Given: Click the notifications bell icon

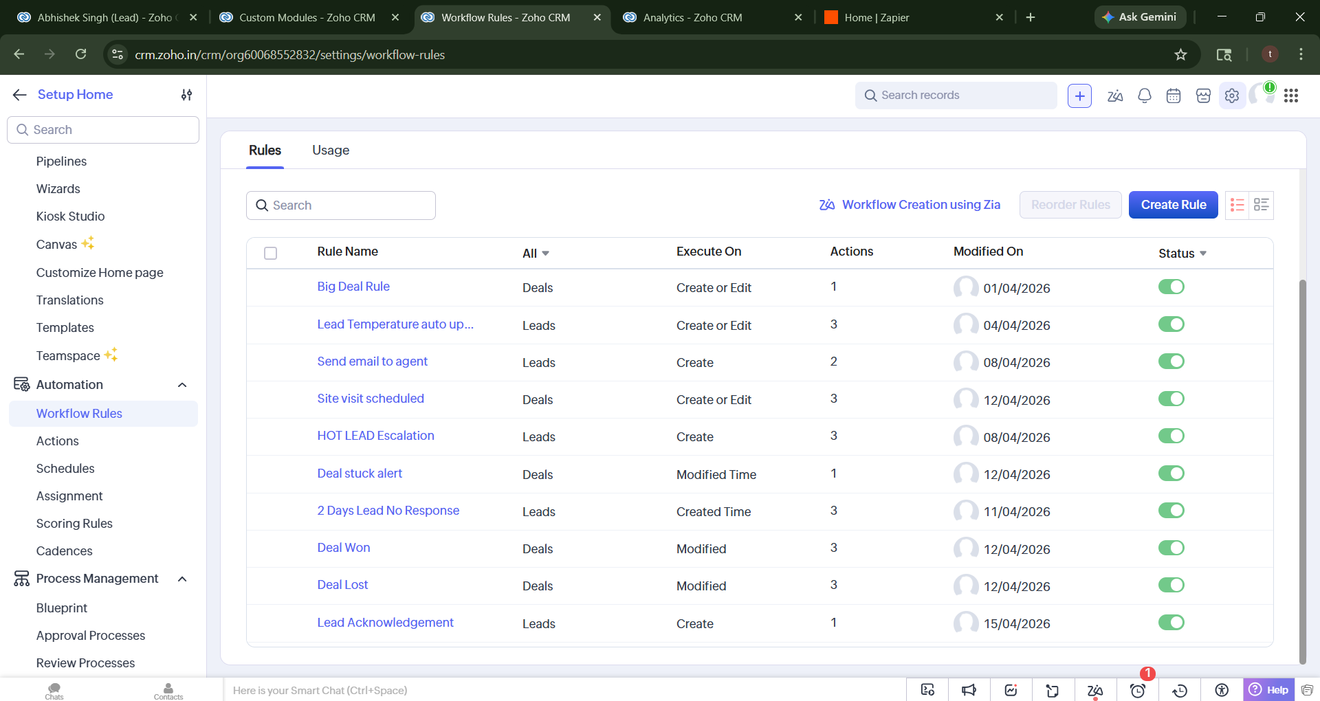Looking at the screenshot, I should pos(1144,96).
